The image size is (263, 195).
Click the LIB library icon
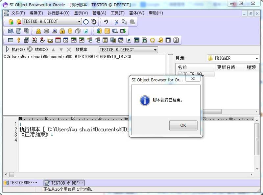(x=168, y=40)
